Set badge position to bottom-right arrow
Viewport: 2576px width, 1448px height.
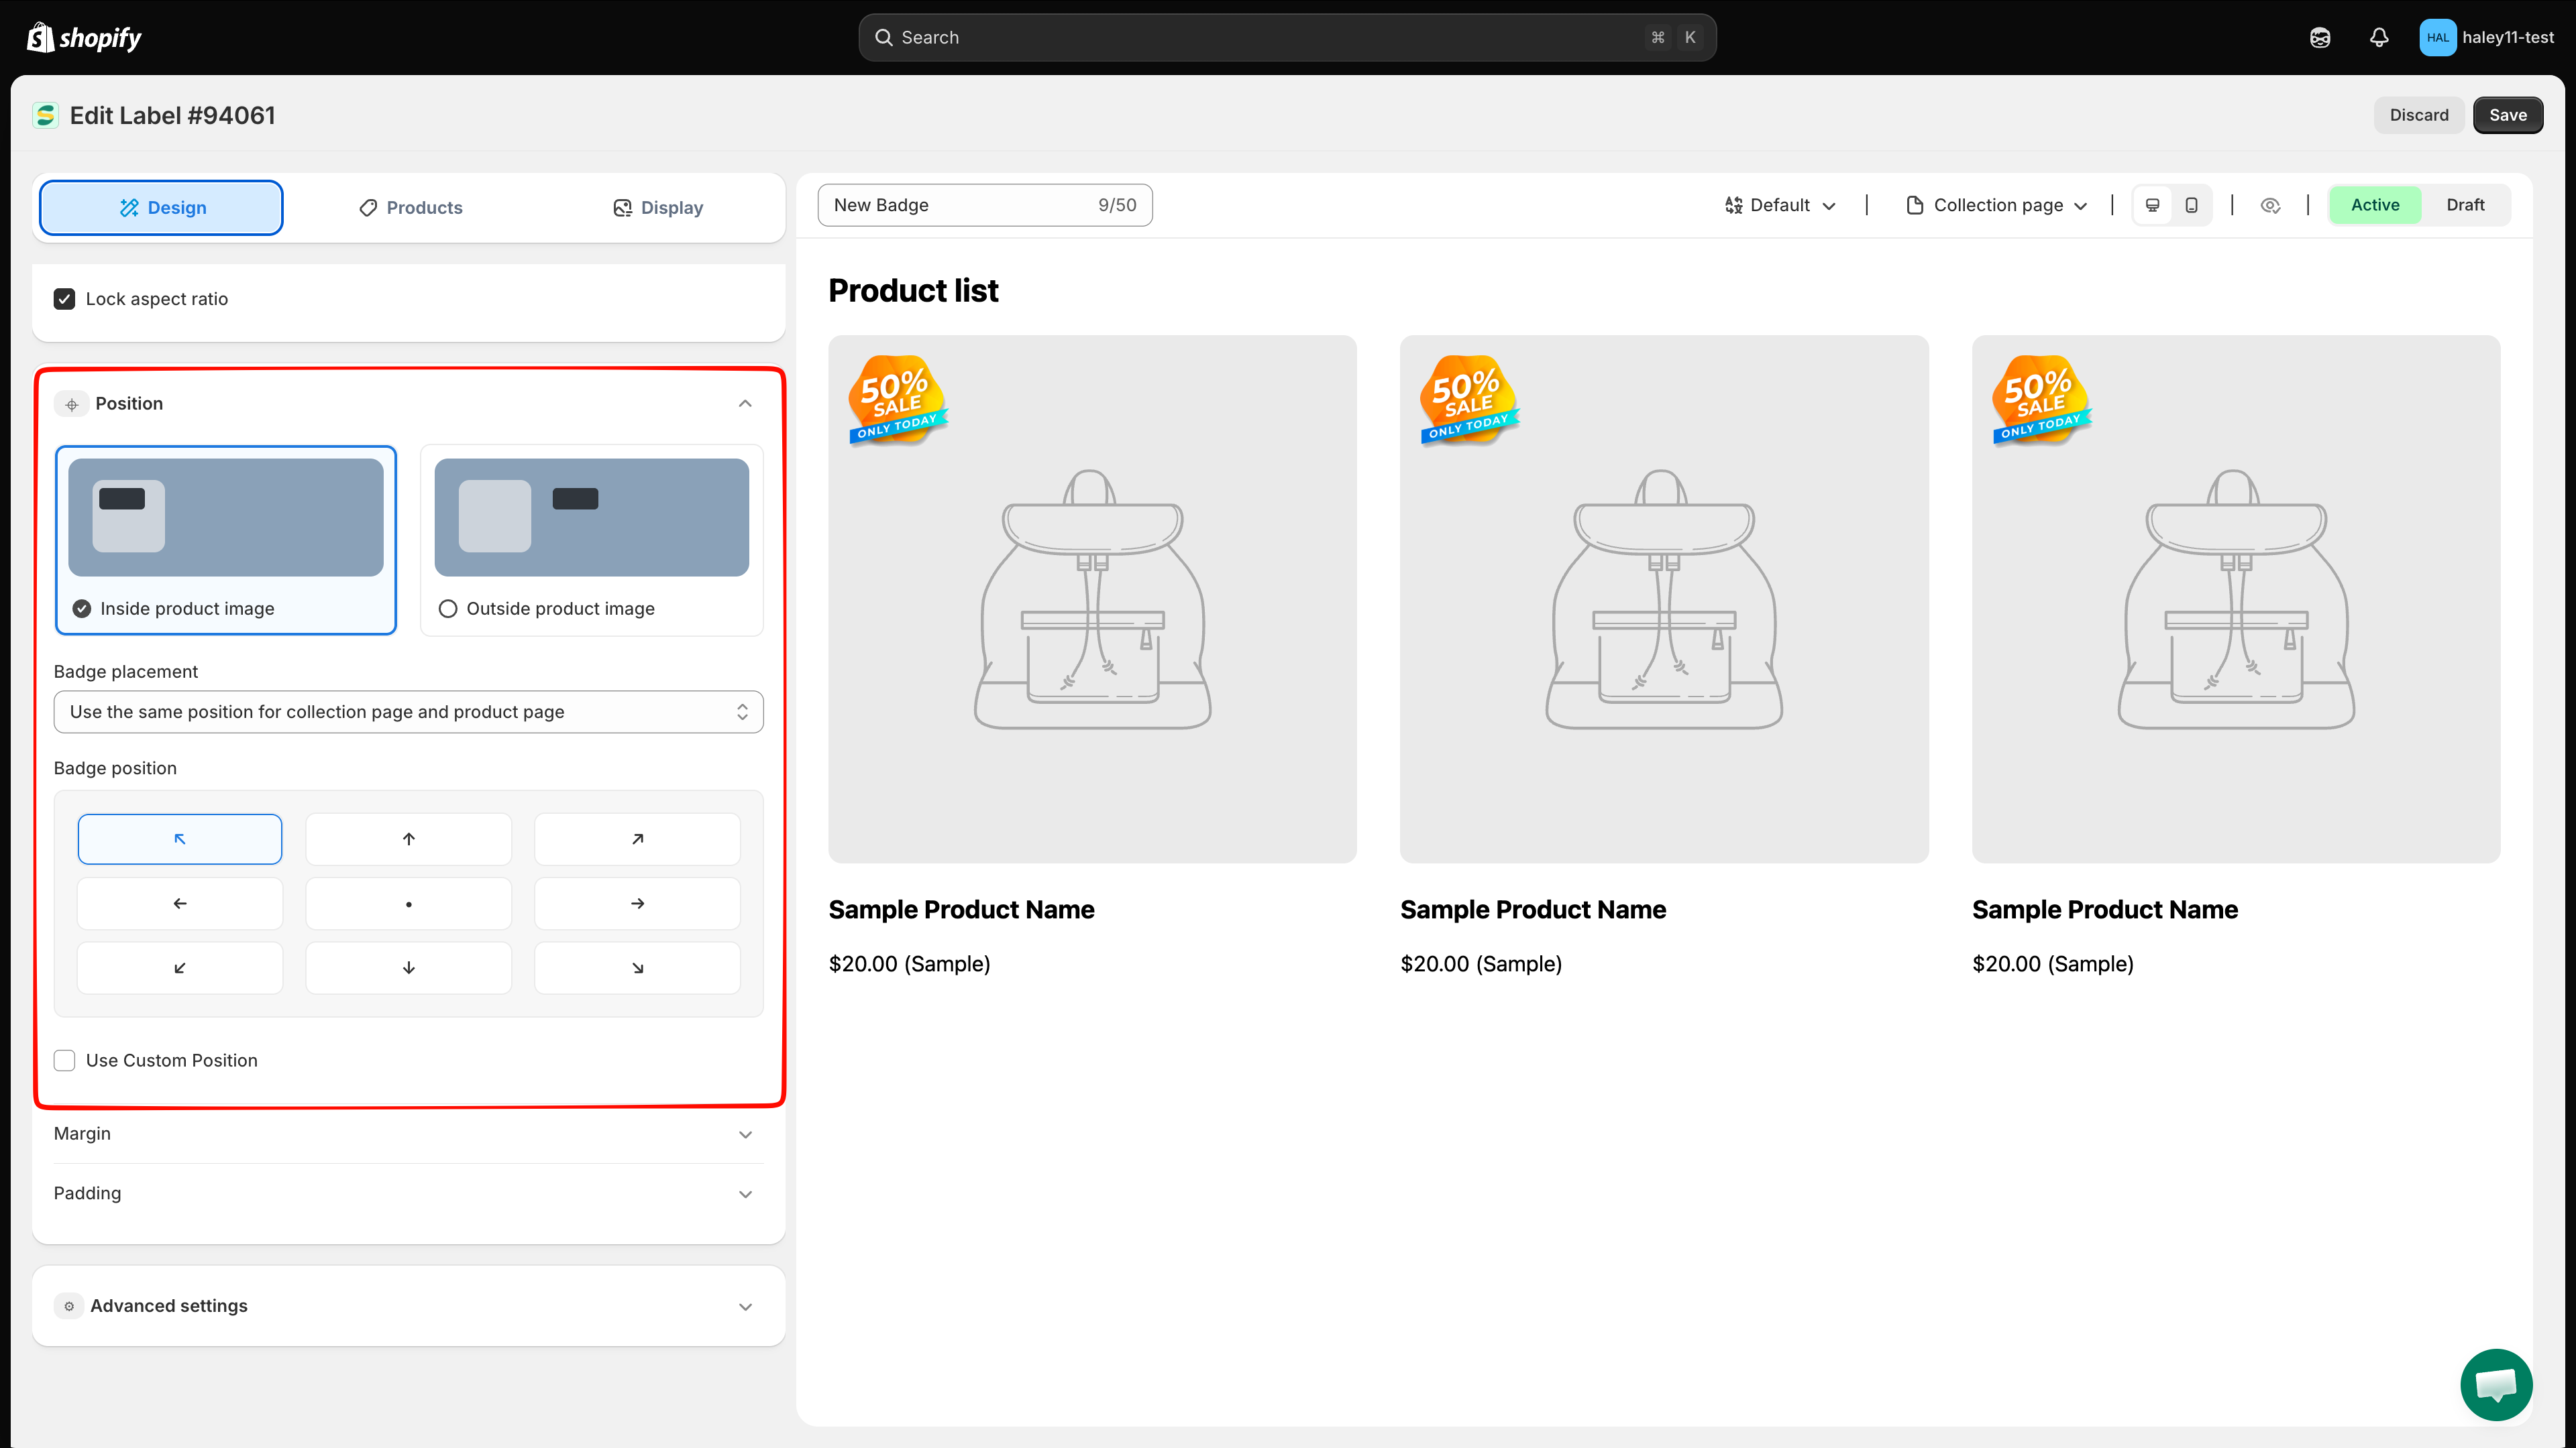tap(638, 967)
